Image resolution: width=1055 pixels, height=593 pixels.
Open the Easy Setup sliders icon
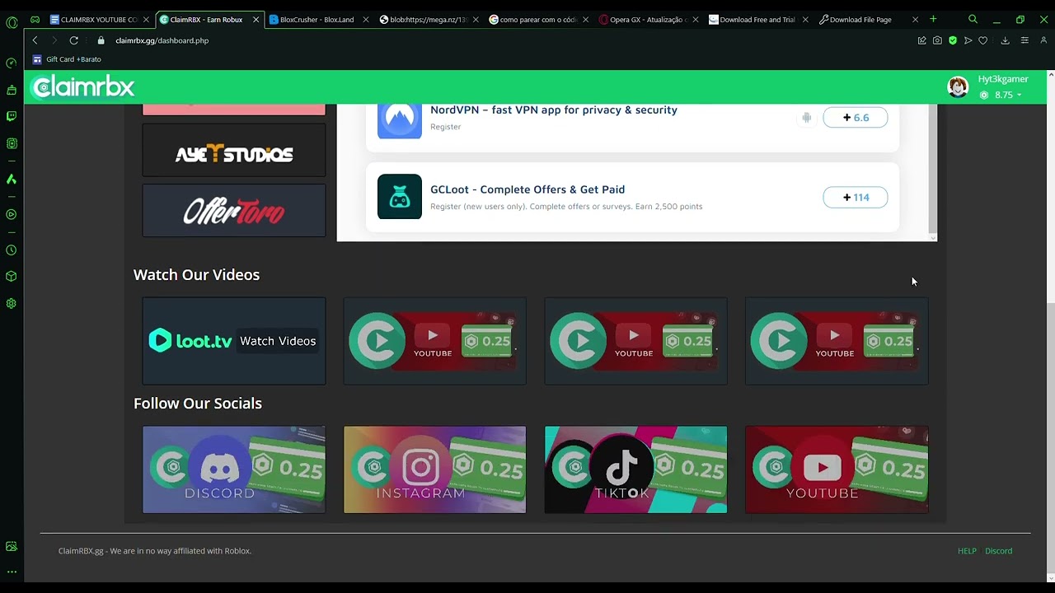[1025, 40]
